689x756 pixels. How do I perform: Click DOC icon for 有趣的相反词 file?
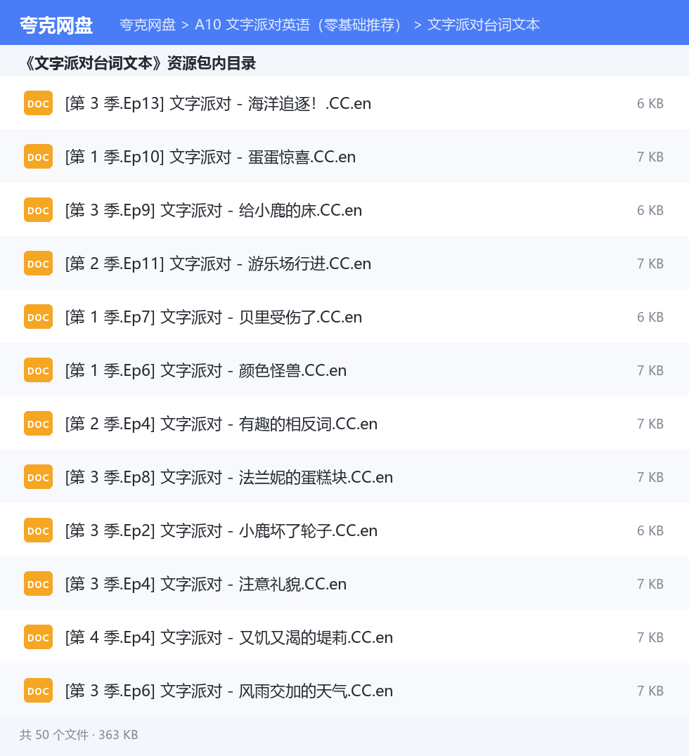(38, 424)
